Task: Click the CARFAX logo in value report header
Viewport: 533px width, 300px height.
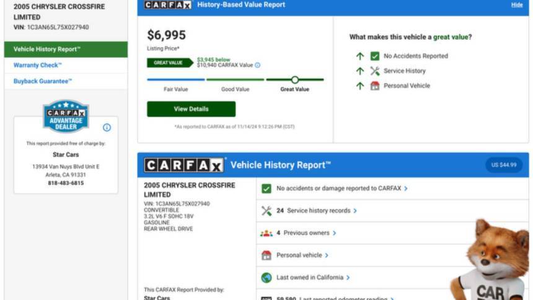Action: tap(167, 5)
